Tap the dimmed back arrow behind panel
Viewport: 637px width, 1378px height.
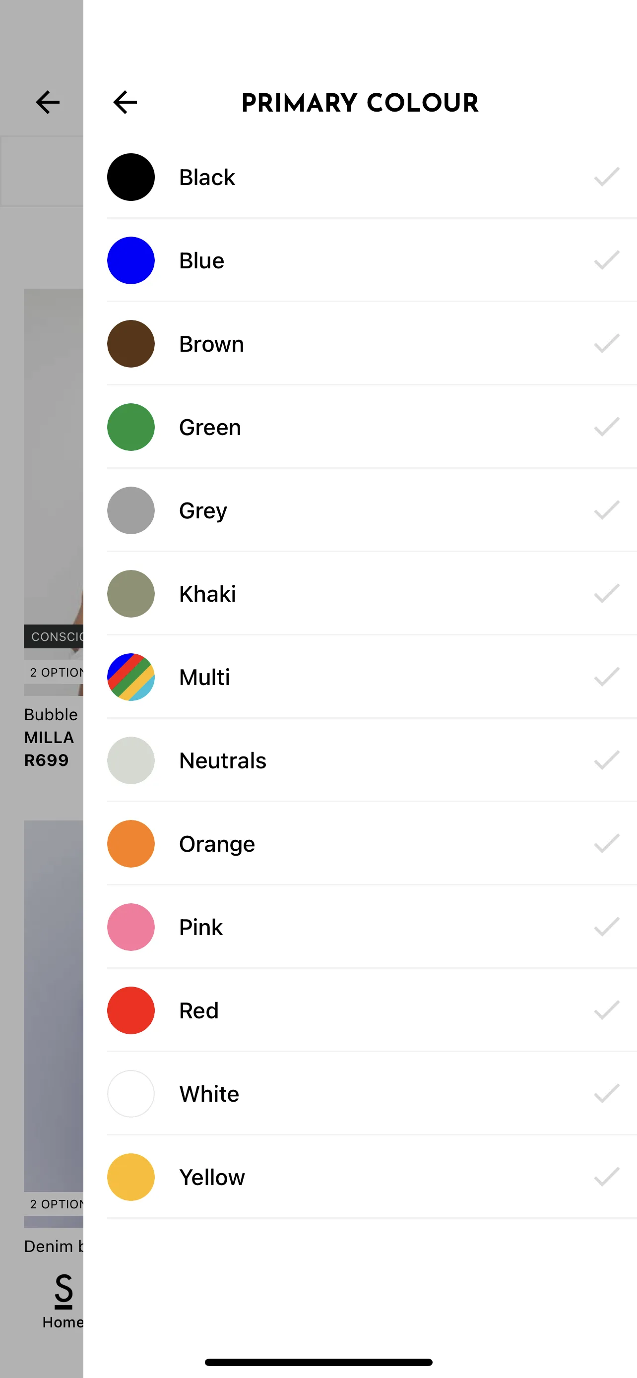(48, 102)
